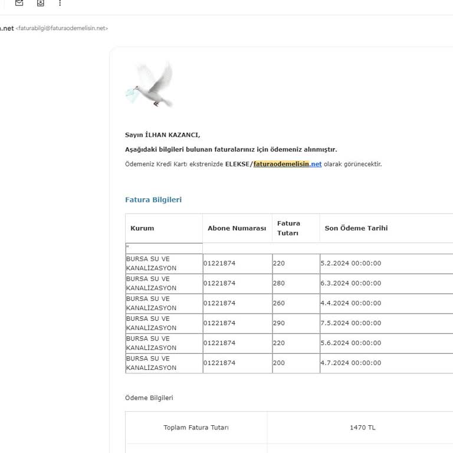
Task: Click the 'Kurum' column header
Action: click(x=142, y=228)
